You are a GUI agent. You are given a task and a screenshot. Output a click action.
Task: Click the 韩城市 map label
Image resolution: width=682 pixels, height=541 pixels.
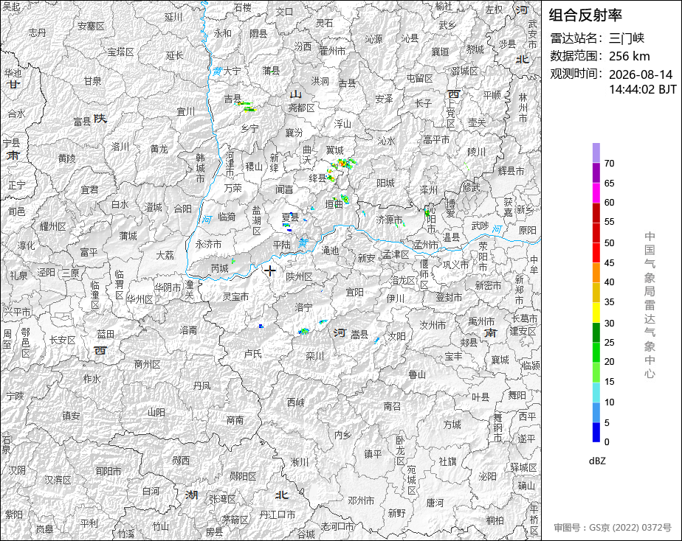click(x=200, y=168)
